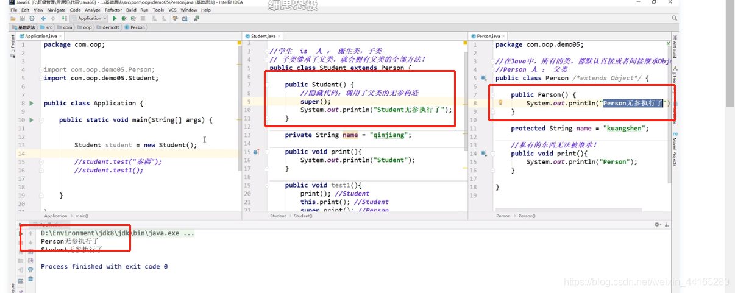Open Ant Build tool window on right sidebar

click(675, 46)
